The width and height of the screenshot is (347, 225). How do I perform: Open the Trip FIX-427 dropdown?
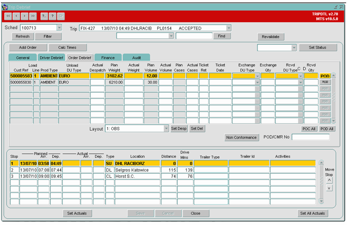pos(229,28)
